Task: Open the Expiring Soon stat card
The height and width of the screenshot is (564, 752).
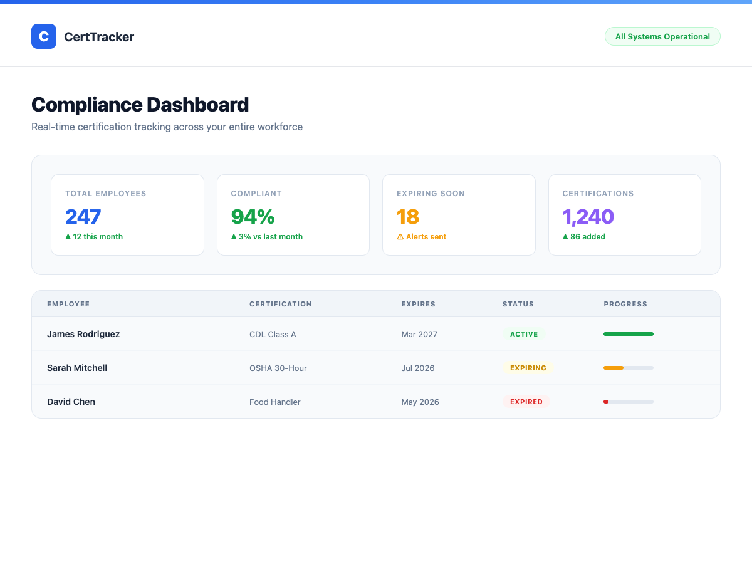Action: pos(459,215)
